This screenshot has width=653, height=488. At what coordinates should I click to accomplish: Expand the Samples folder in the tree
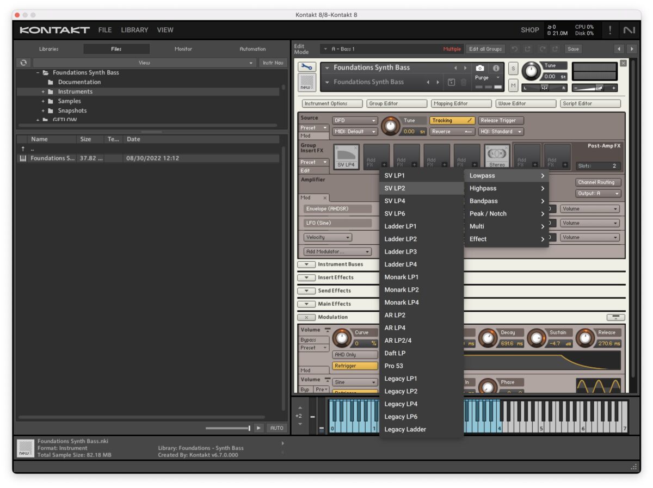(44, 101)
